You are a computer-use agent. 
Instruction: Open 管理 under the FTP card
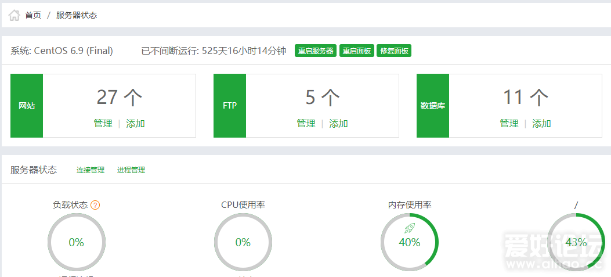point(306,124)
